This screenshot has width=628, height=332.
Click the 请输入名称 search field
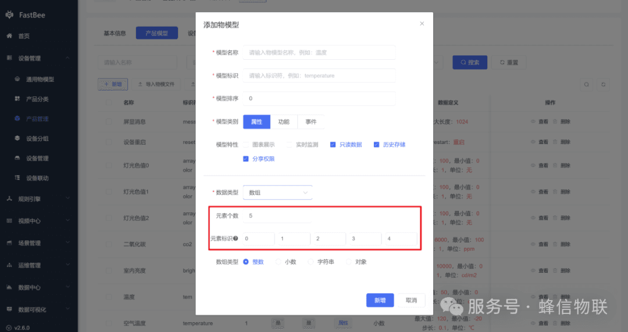[x=137, y=63]
